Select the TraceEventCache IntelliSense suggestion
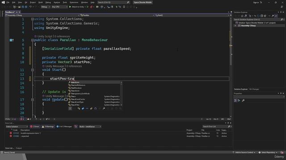286x160 pixels. coord(94,99)
